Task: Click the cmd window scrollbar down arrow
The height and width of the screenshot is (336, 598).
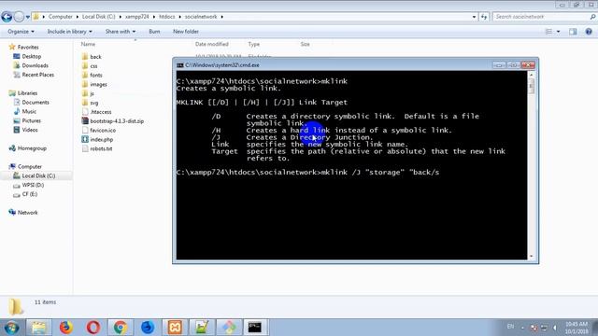Action: pos(532,257)
